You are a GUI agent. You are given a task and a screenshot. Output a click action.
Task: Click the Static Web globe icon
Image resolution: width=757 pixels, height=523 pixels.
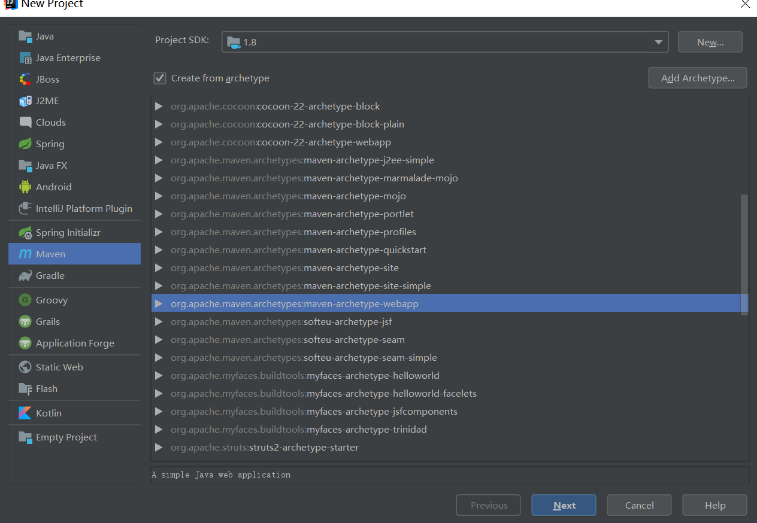[x=25, y=367]
